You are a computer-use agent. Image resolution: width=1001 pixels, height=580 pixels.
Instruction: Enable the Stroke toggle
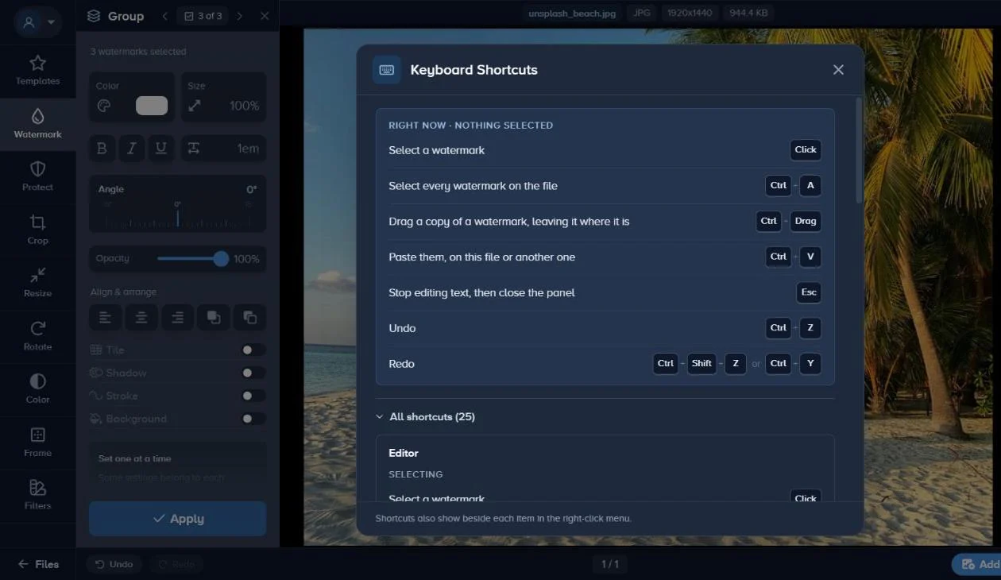click(x=253, y=396)
